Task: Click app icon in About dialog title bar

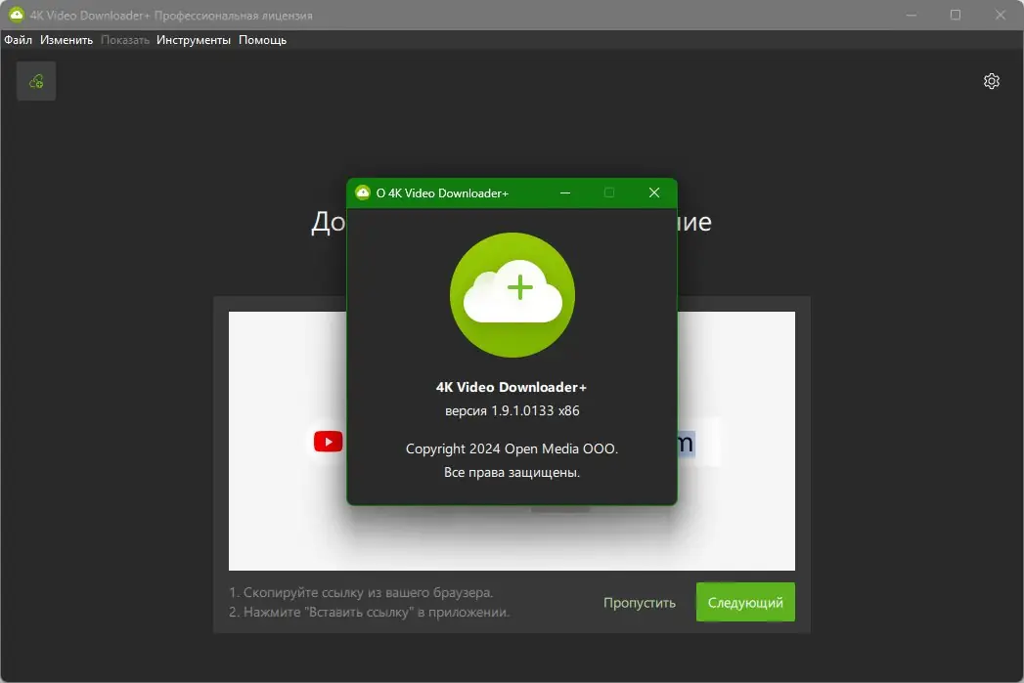Action: coord(363,192)
